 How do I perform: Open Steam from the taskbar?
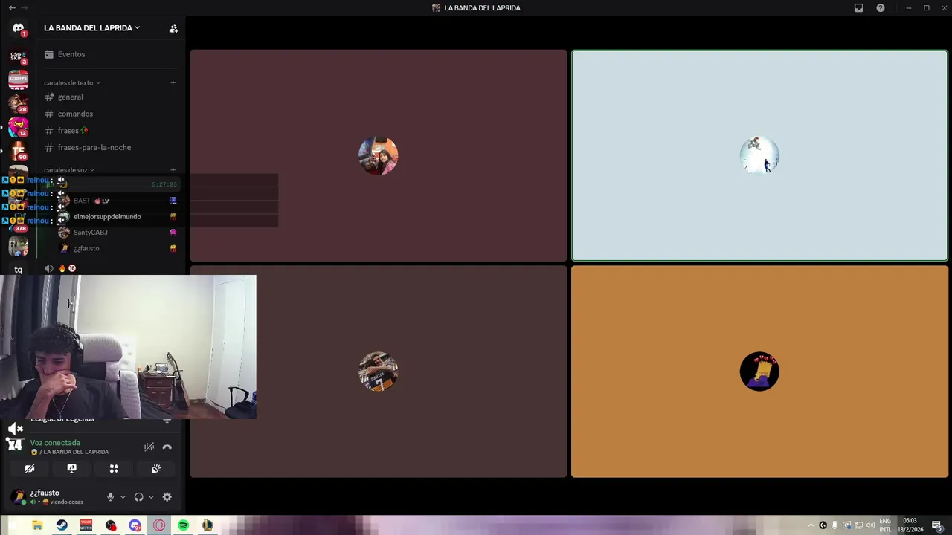[x=62, y=525]
